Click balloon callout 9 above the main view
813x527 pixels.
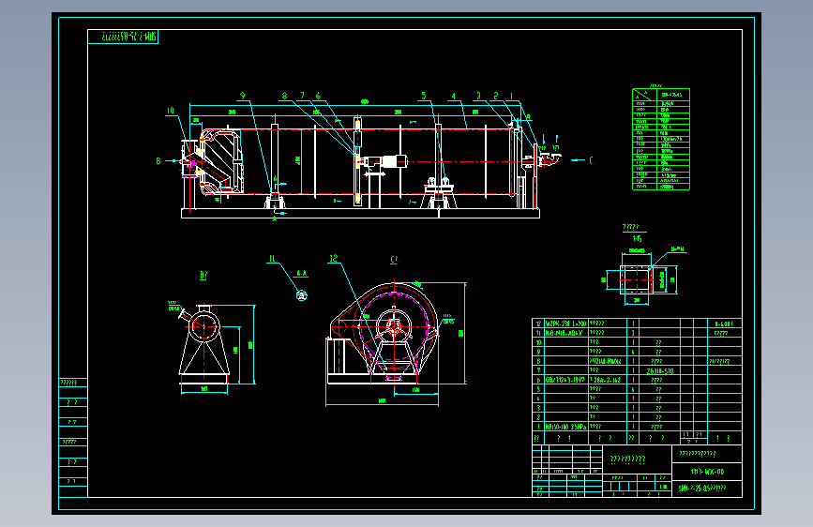(x=242, y=96)
